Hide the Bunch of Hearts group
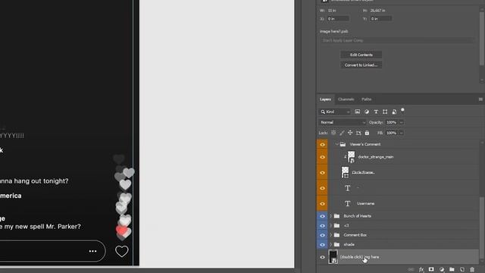The height and width of the screenshot is (273, 485). point(322,216)
